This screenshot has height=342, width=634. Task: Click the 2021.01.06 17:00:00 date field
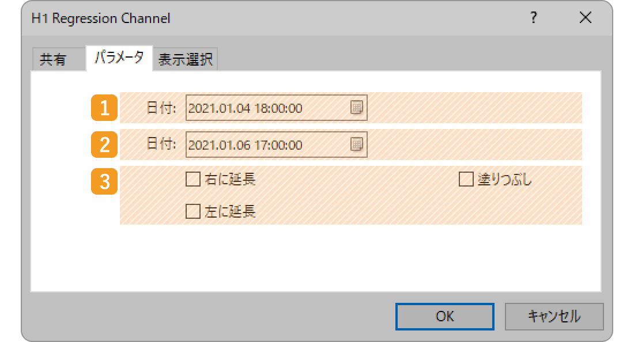(276, 145)
